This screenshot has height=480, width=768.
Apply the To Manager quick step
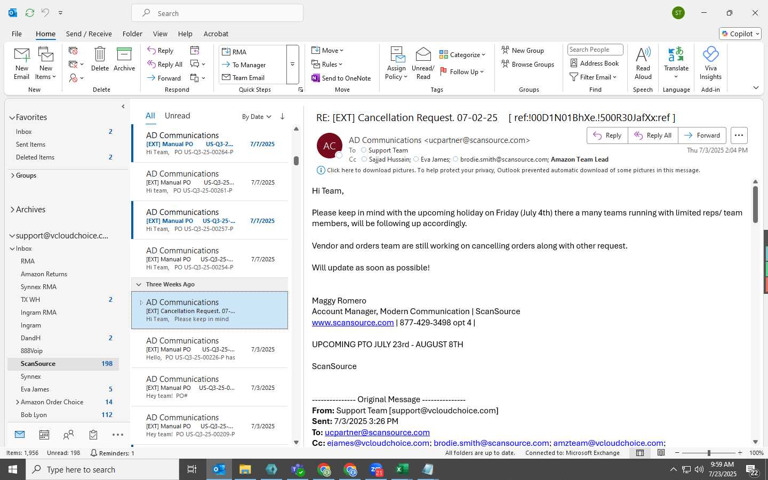click(253, 65)
